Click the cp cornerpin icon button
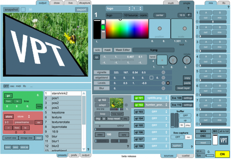The height and width of the screenshot is (159, 231). (97, 57)
